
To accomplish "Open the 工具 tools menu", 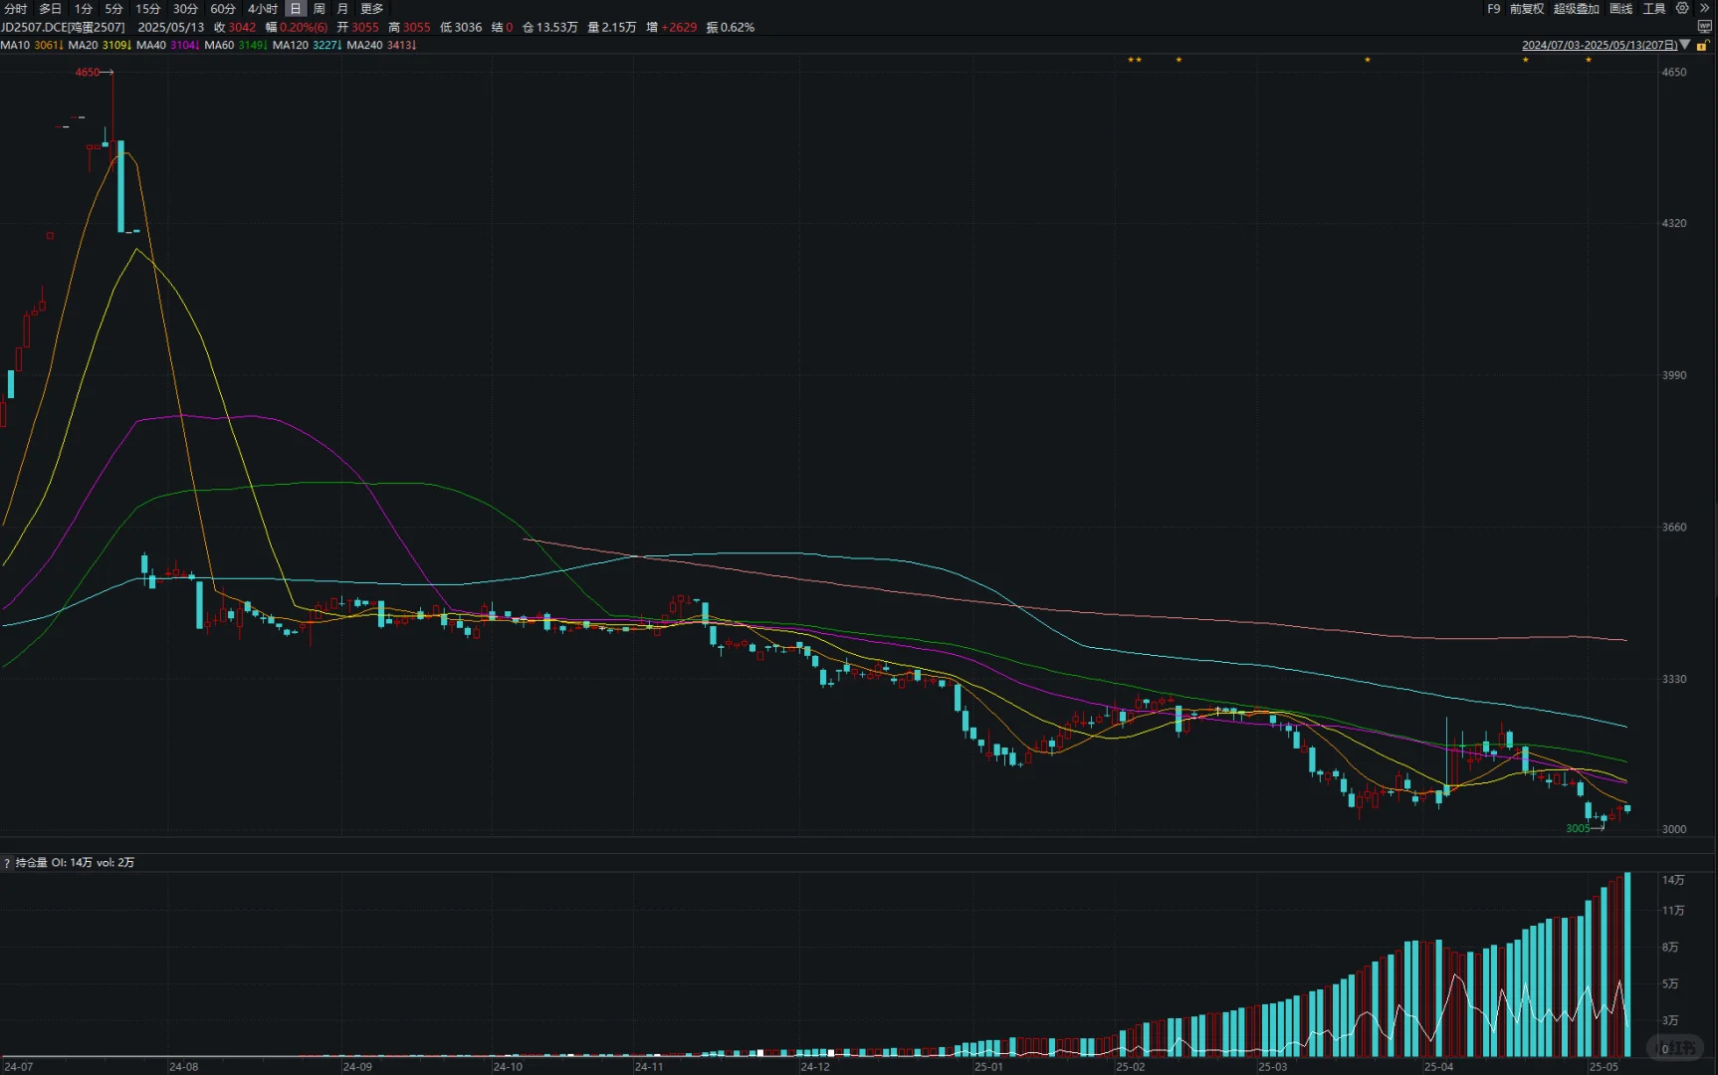I will click(x=1654, y=8).
